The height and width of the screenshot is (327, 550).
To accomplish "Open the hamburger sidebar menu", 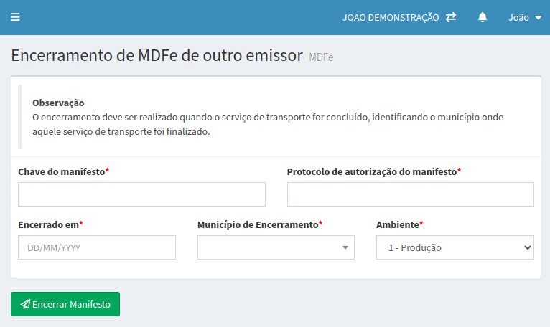I will tap(15, 17).
